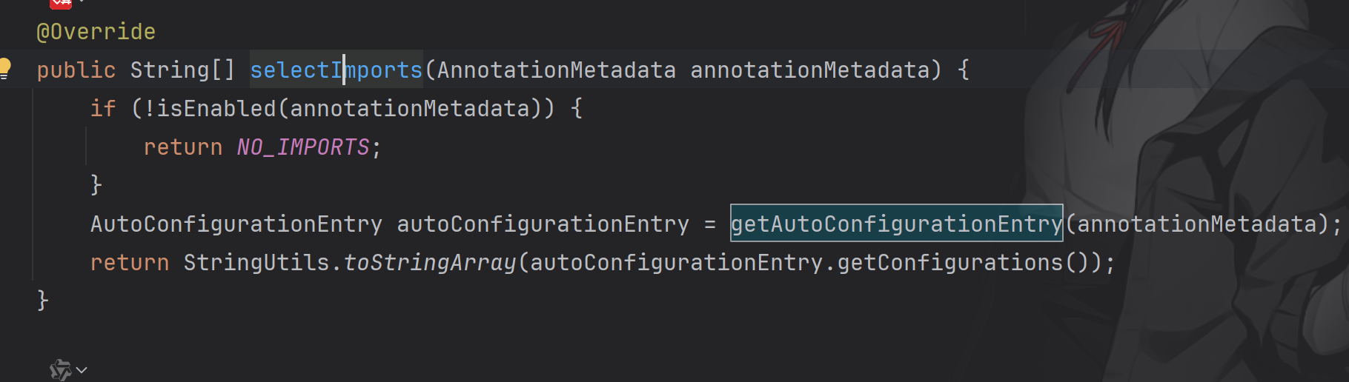1349x382 pixels.
Task: Click the getConfigurations method call
Action: coord(950,263)
